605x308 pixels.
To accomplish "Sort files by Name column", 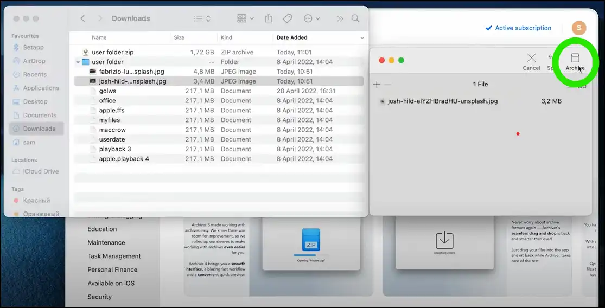I will click(x=99, y=37).
